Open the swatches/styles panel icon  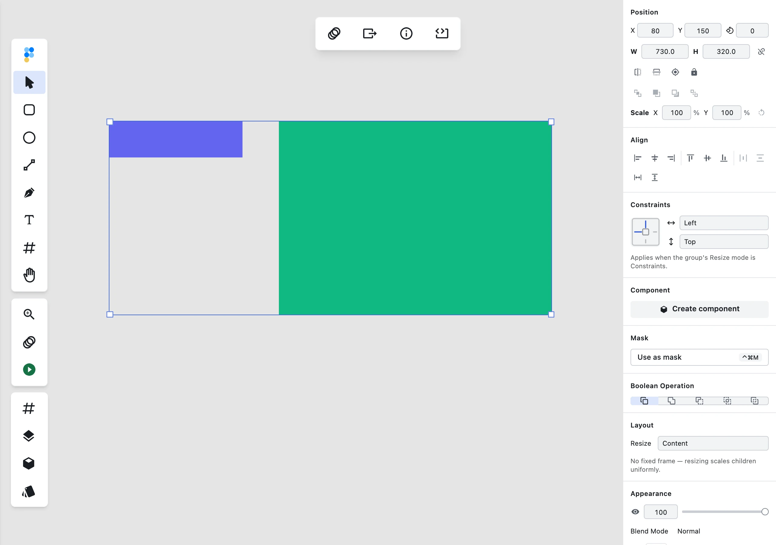coord(29,491)
